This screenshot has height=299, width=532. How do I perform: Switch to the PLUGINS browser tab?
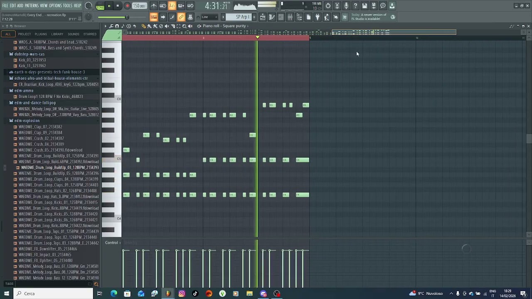[x=41, y=34]
